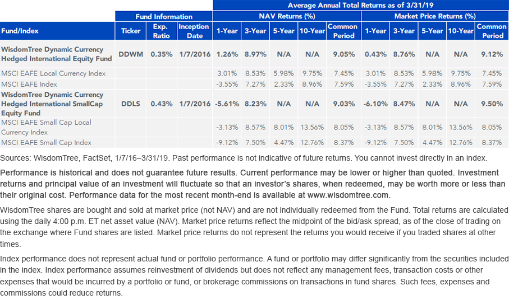509x304 pixels.
Task: Select the DDWM ticker cell
Action: 131,54
